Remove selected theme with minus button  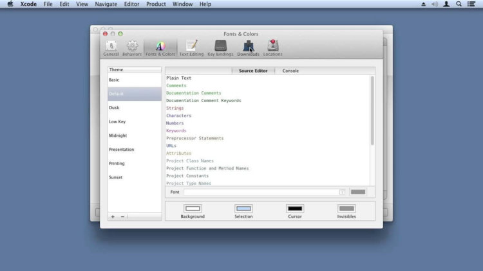[x=122, y=216]
